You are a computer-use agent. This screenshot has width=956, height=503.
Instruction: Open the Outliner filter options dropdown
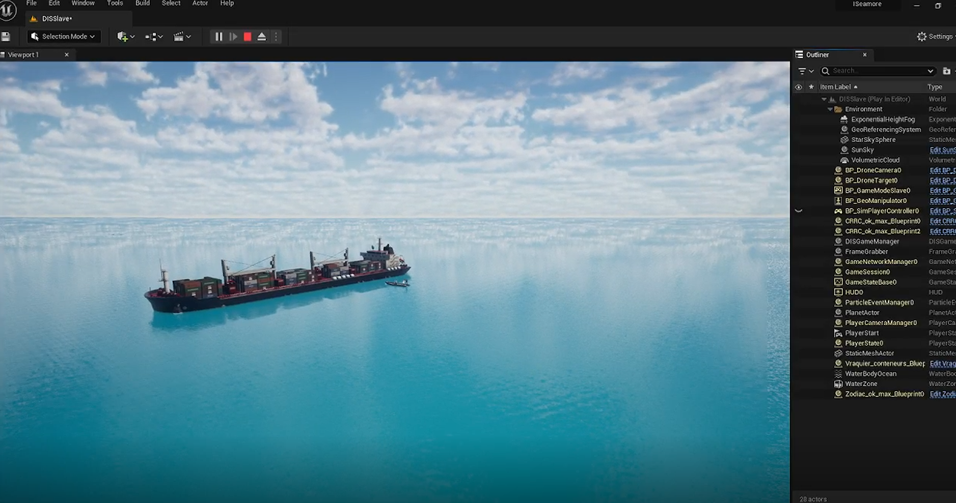805,71
